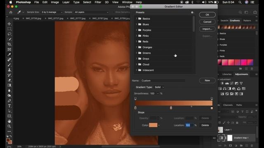Image resolution: width=264 pixels, height=148 pixels.
Task: Select the Eyedropper tool in the toolbox
Action: [x=9, y=55]
